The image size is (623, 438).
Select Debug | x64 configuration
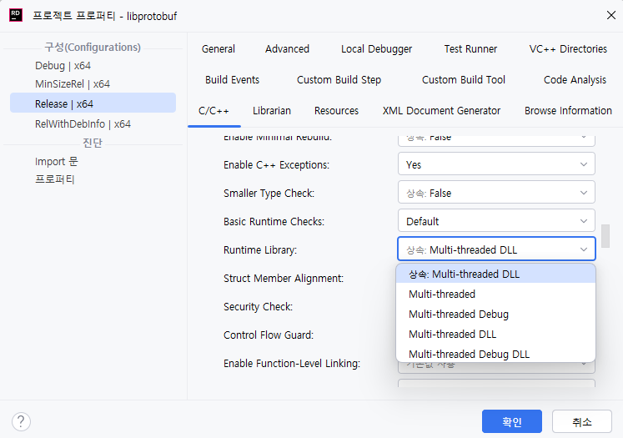pos(63,66)
